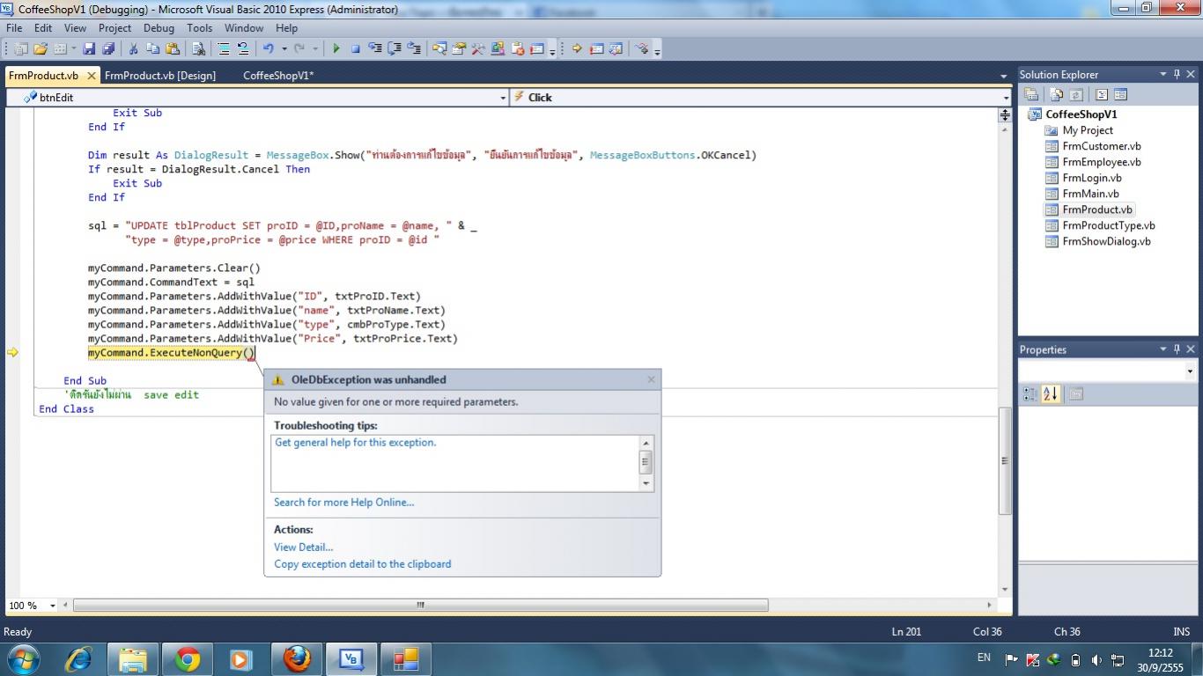Comment out the selected lines icon

click(224, 49)
